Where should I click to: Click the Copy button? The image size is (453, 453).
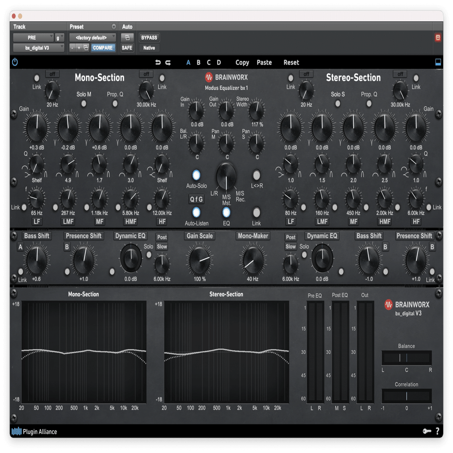pos(242,62)
